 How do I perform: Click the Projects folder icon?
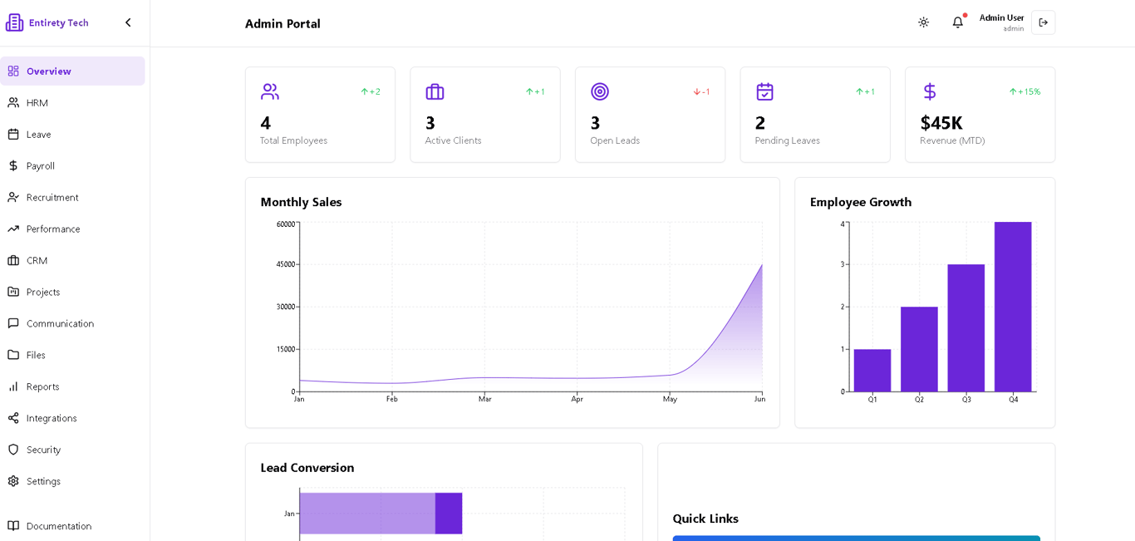(13, 293)
